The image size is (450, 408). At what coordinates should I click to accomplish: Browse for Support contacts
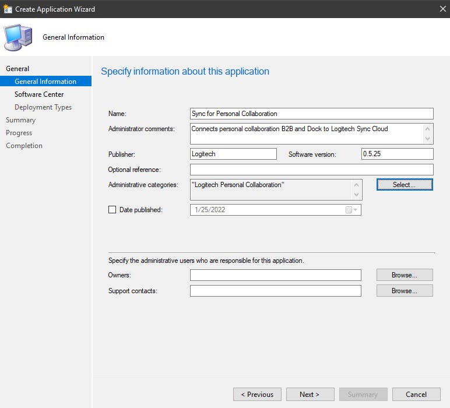pyautogui.click(x=405, y=291)
